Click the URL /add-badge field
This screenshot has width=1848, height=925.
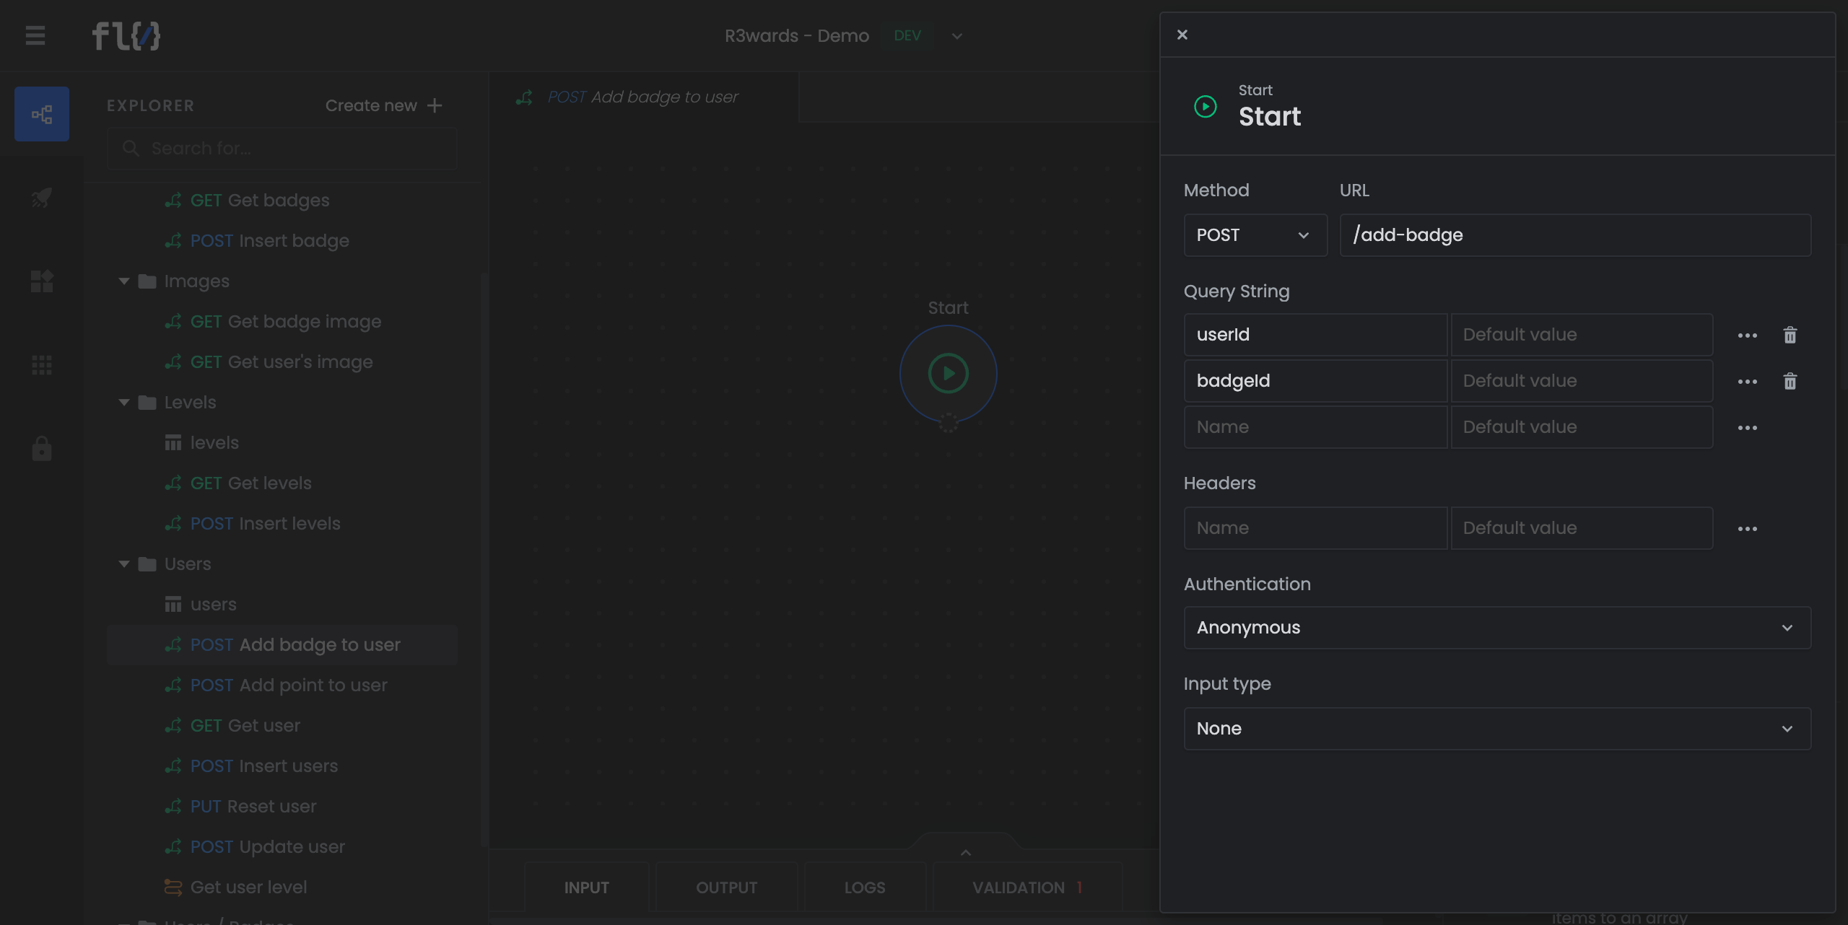1574,235
